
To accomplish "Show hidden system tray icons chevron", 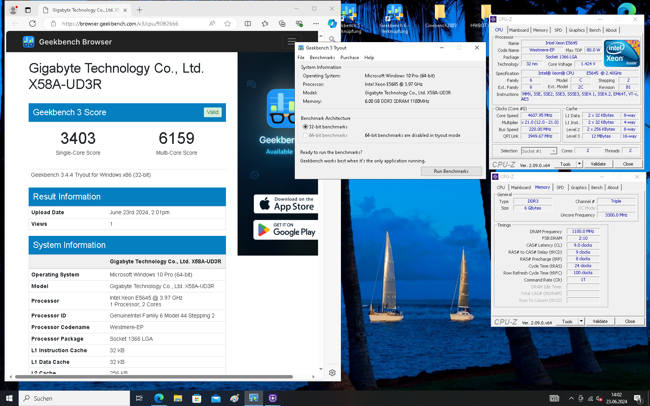I will [x=571, y=398].
